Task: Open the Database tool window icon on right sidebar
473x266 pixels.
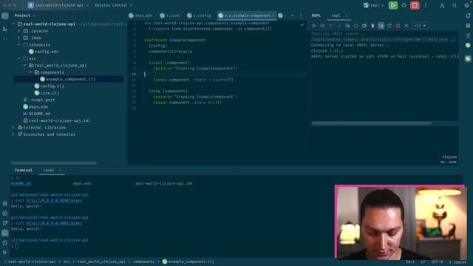Action: pos(468,26)
